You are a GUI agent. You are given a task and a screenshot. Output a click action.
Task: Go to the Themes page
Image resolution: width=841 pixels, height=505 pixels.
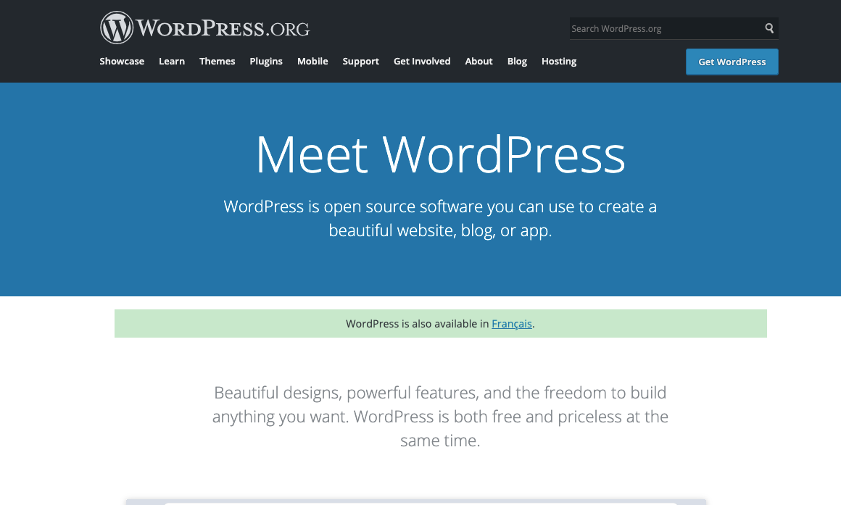coord(217,61)
